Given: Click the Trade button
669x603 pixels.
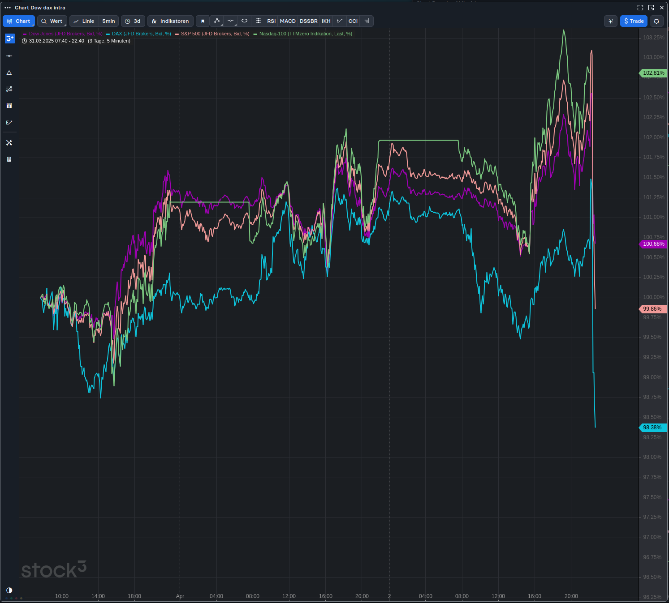Looking at the screenshot, I should click(x=634, y=21).
